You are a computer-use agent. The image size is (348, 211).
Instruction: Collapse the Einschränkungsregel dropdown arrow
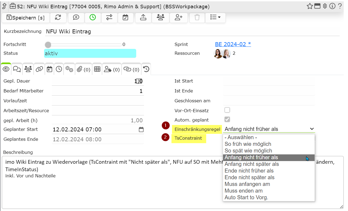point(312,129)
